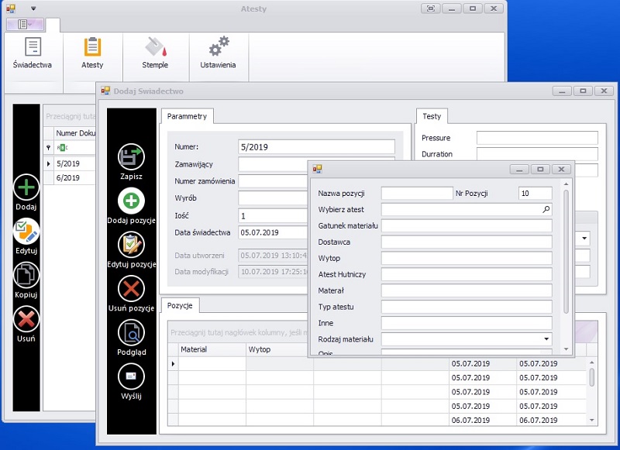Click the Atest Hutniczy field
Screen dimensions: 620x450
(x=467, y=274)
